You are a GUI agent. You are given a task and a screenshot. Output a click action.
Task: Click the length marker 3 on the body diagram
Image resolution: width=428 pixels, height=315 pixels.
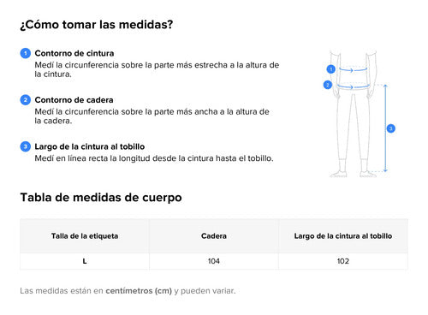pos(391,128)
